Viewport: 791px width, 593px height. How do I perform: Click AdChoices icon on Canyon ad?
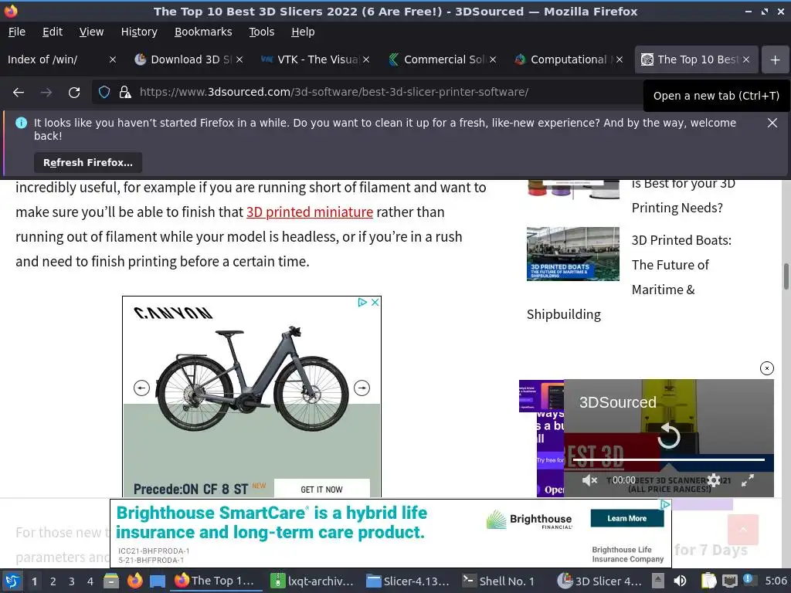coord(362,303)
